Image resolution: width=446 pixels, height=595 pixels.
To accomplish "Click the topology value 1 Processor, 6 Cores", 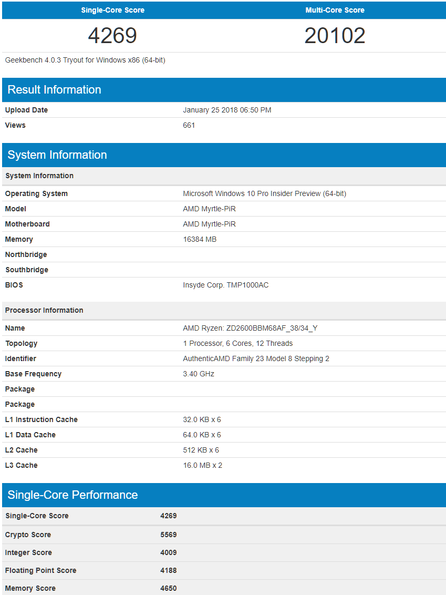I will point(237,343).
